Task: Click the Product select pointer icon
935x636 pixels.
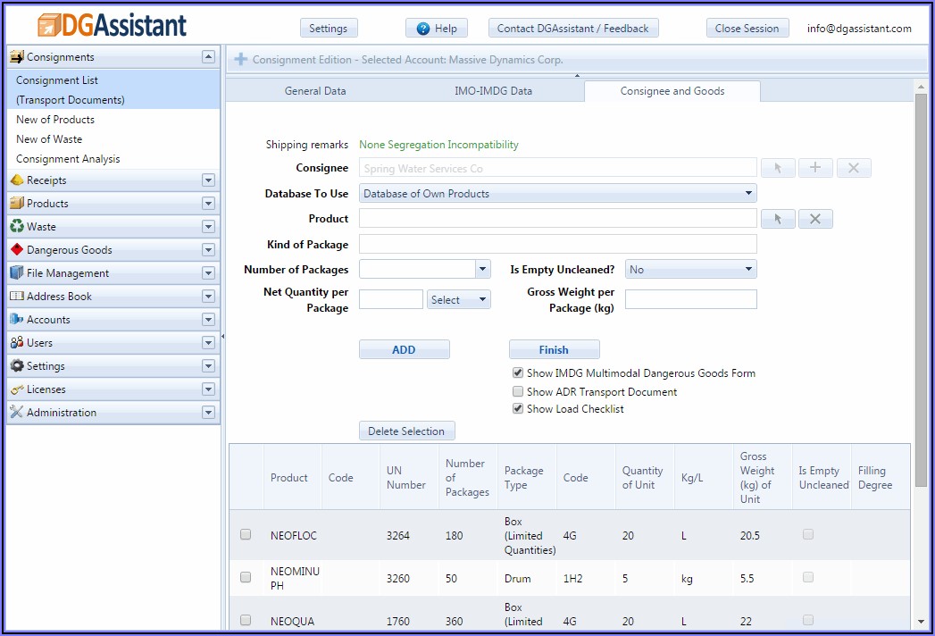Action: point(778,219)
